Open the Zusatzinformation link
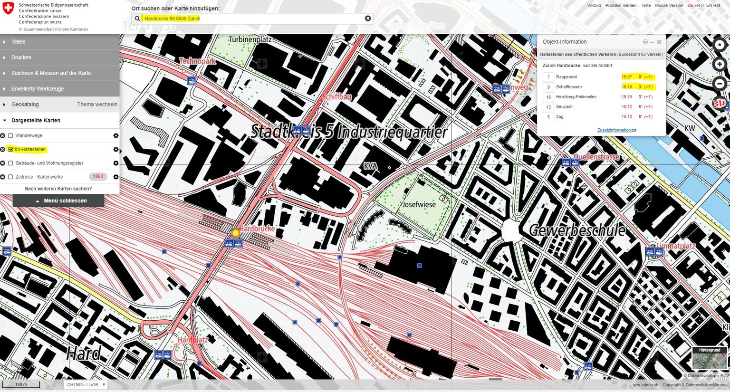730x392 pixels. (616, 130)
